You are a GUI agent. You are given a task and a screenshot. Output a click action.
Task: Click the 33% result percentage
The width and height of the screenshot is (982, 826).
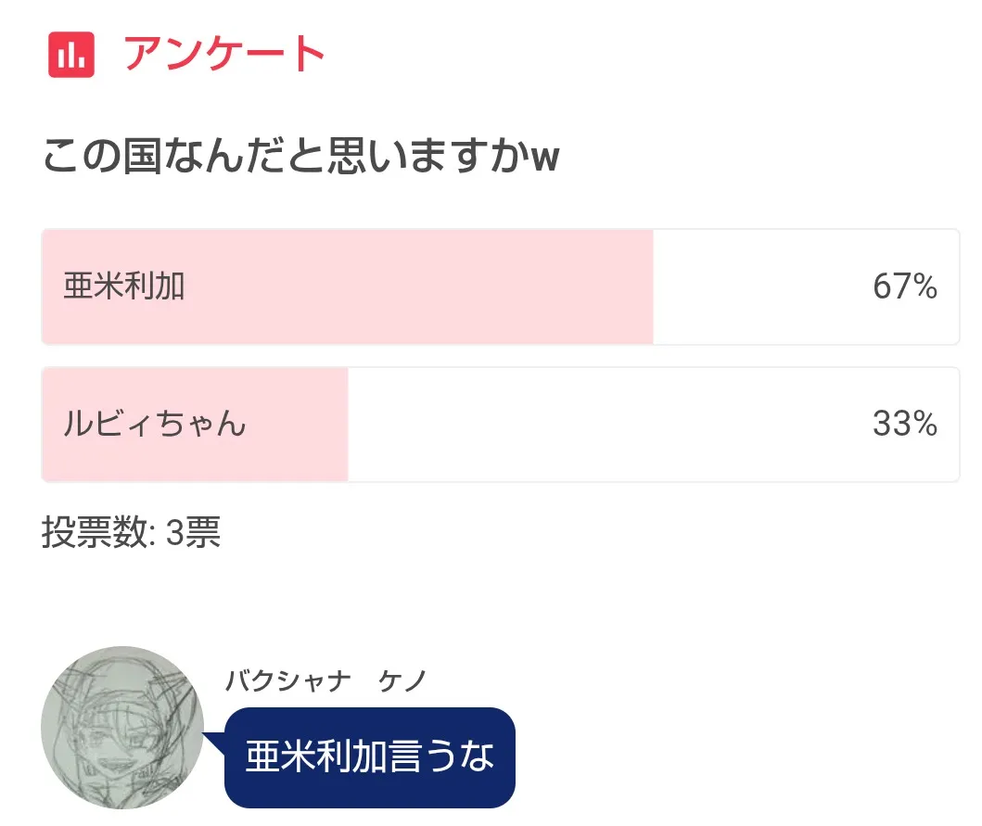coord(904,425)
